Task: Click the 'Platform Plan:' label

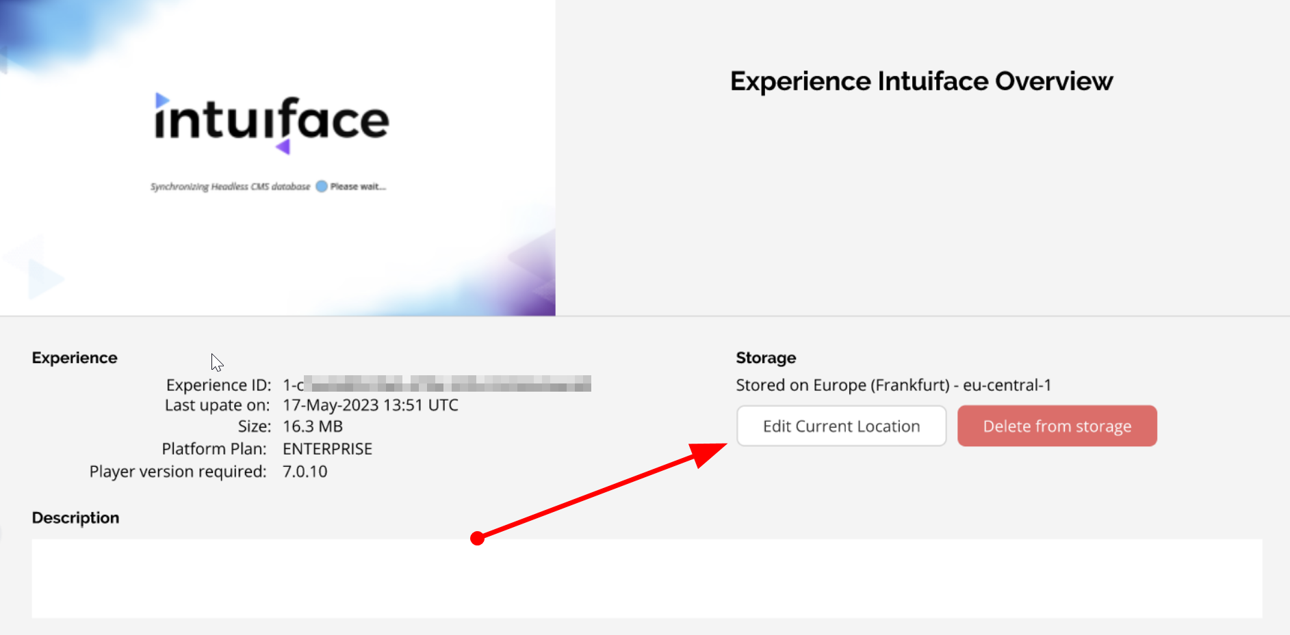Action: pyautogui.click(x=214, y=448)
